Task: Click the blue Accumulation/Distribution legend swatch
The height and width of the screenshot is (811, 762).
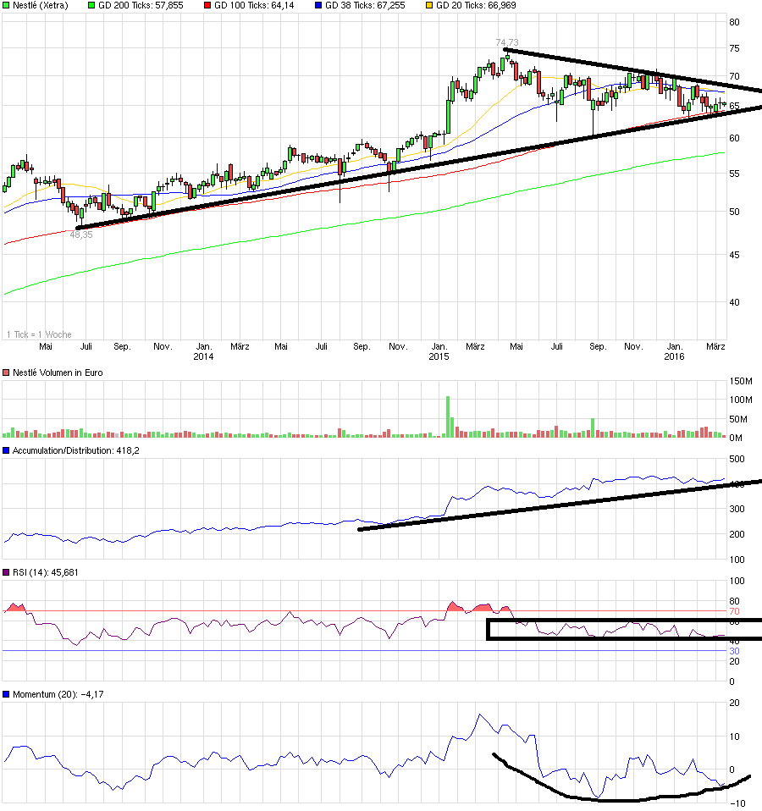Action: click(x=6, y=451)
